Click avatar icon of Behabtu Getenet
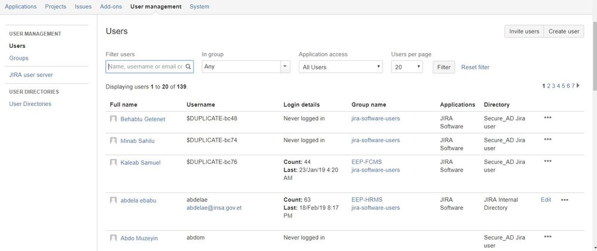This screenshot has height=251, width=597. click(x=113, y=119)
